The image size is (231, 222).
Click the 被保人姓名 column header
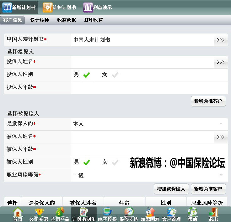83,202
